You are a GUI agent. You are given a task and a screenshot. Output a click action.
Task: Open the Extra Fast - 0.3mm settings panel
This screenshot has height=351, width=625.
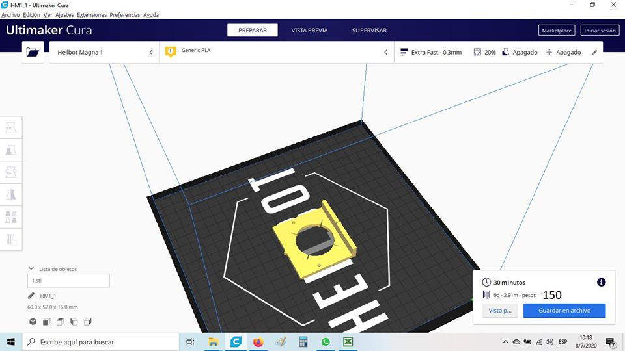(498, 52)
